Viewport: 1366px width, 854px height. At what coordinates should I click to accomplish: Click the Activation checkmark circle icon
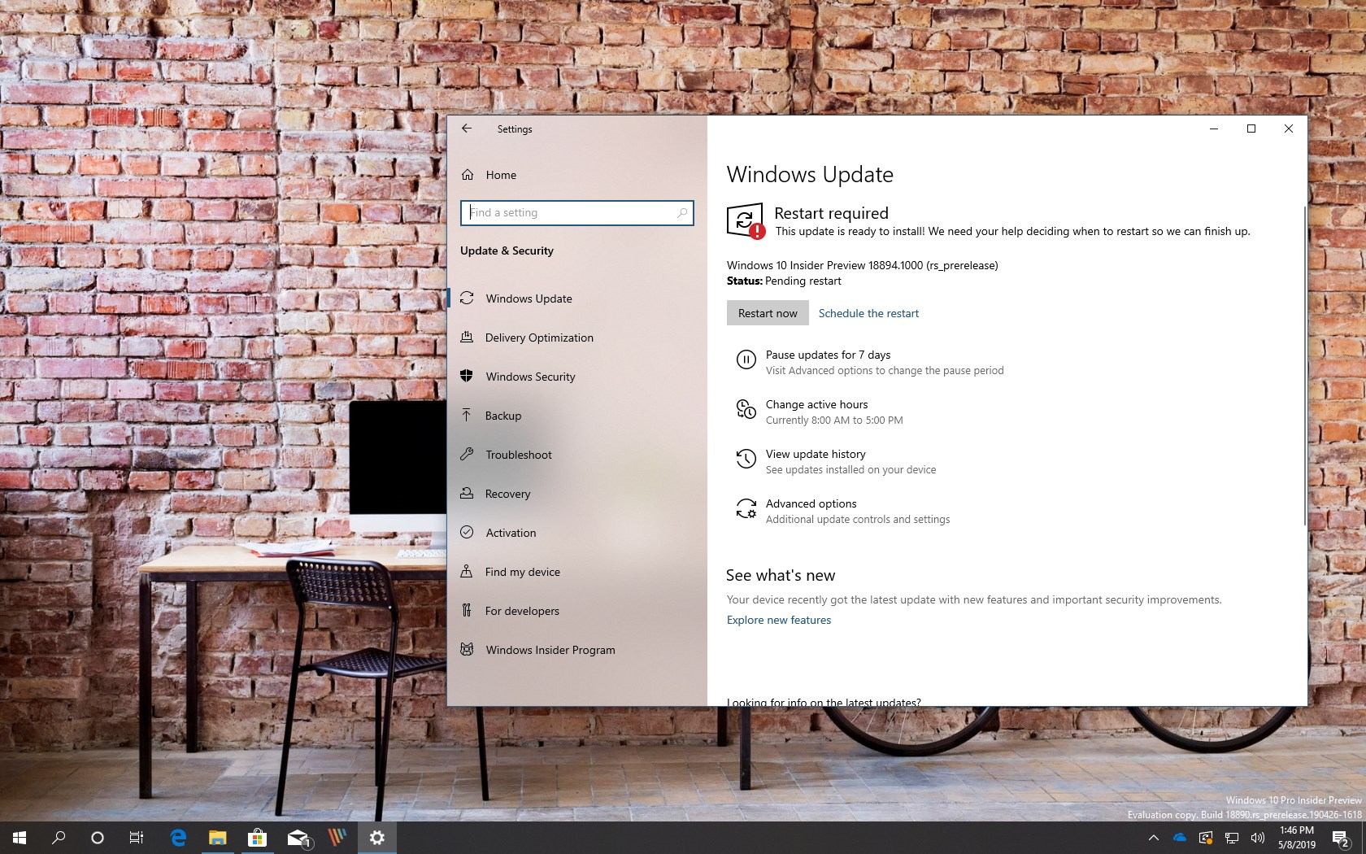coord(467,532)
